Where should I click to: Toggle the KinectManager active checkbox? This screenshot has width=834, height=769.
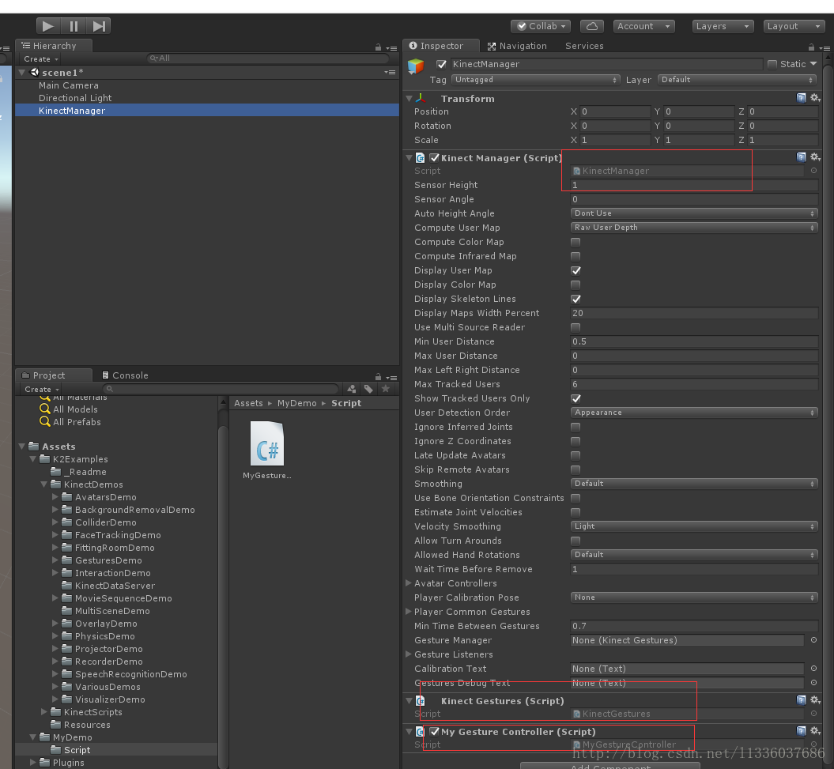click(441, 64)
